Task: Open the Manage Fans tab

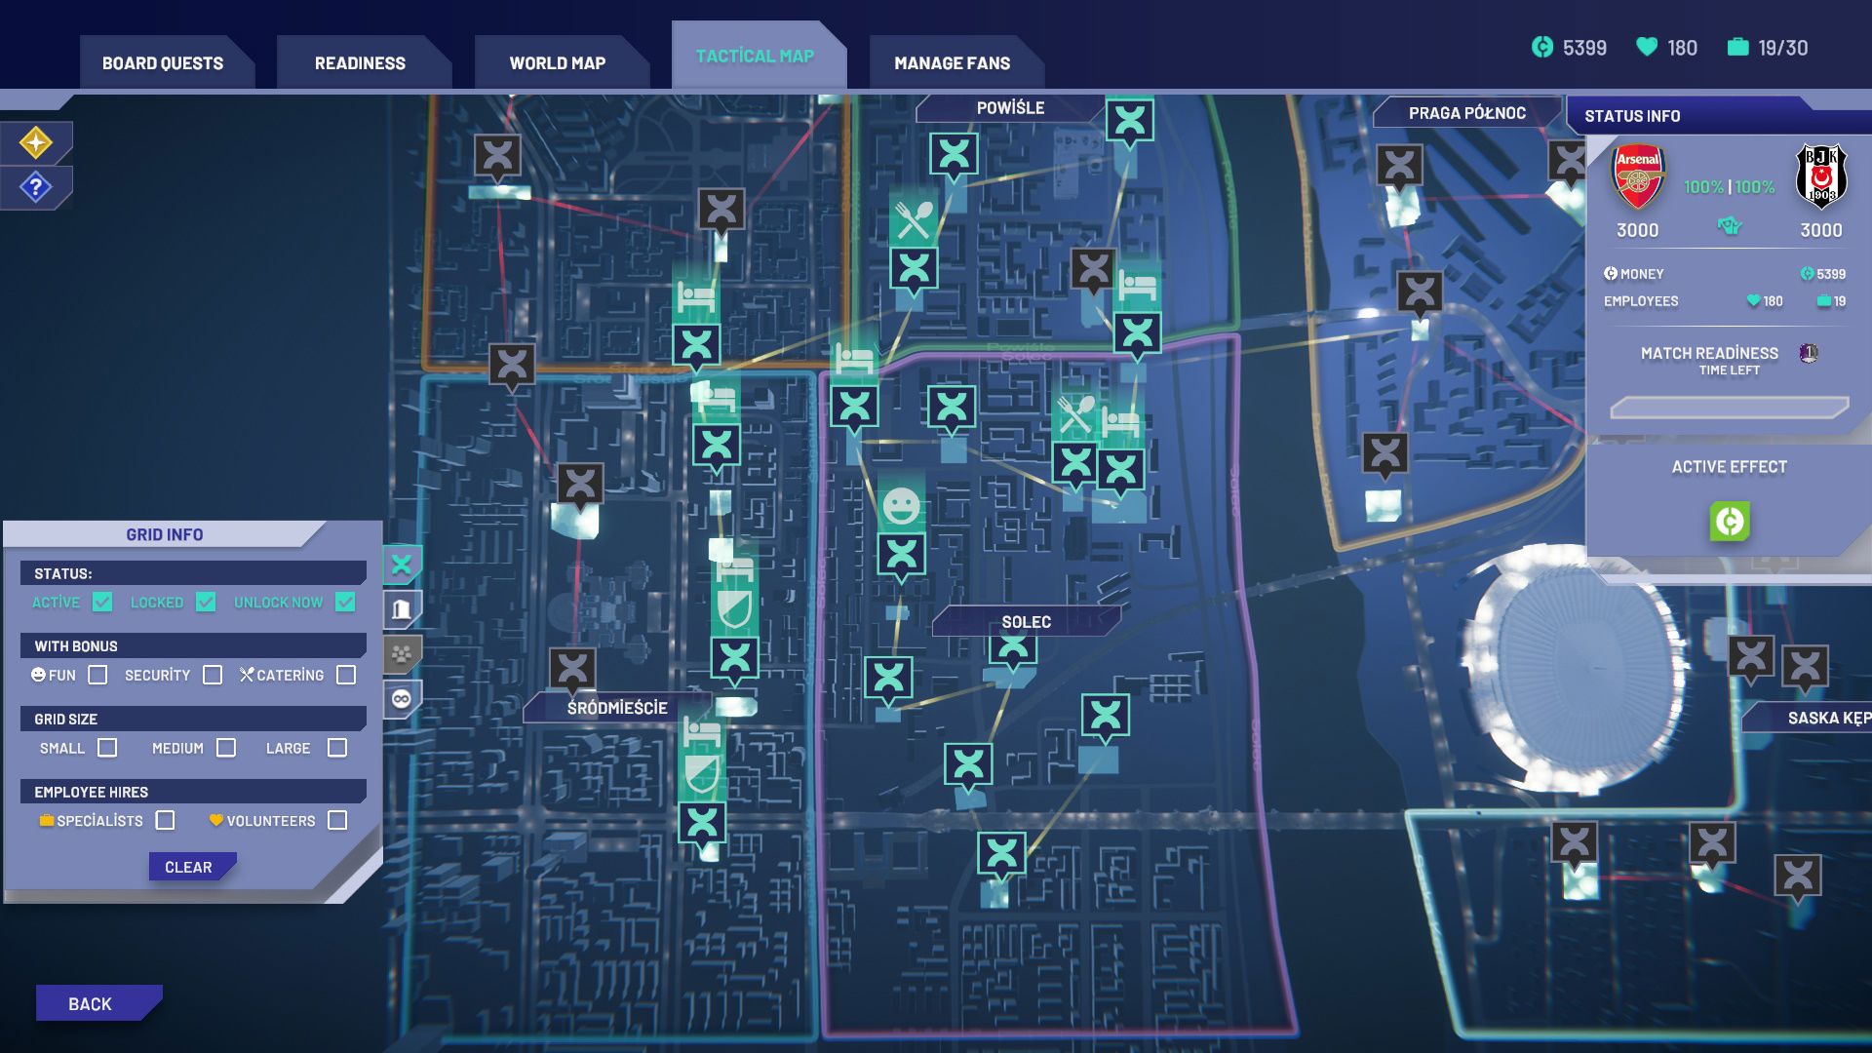Action: pyautogui.click(x=953, y=62)
